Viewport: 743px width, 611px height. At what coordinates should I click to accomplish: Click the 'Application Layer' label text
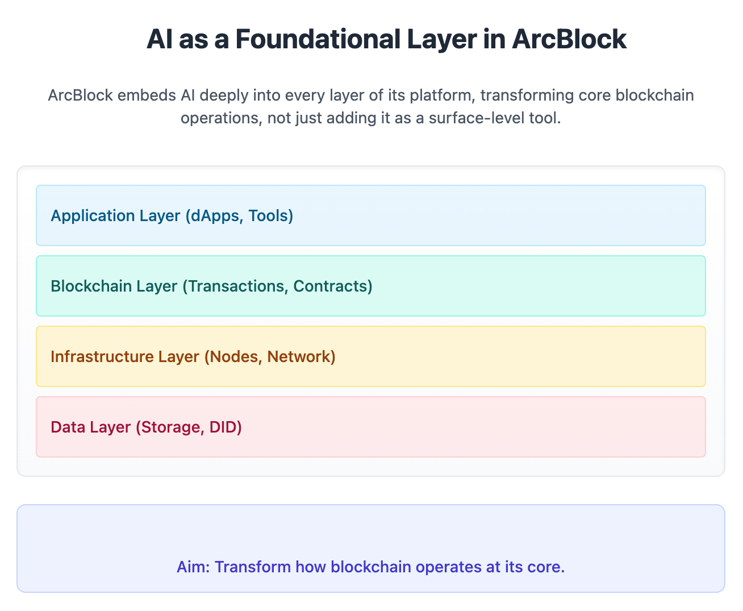pyautogui.click(x=115, y=216)
